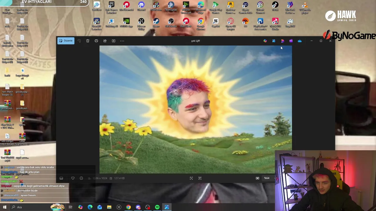
Task: Click the scan text icon in Photos
Action: point(200,178)
